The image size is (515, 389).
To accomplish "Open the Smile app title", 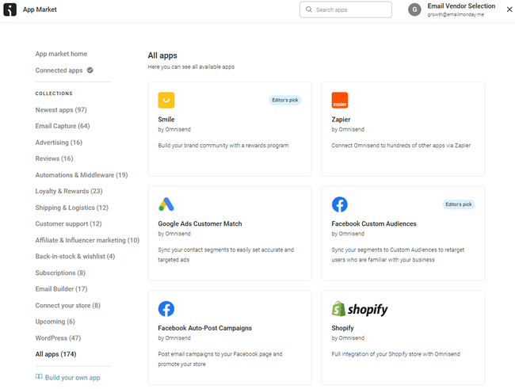I will click(166, 120).
